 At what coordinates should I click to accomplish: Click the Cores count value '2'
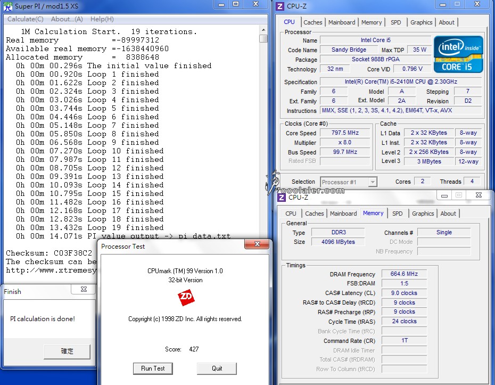click(x=423, y=181)
